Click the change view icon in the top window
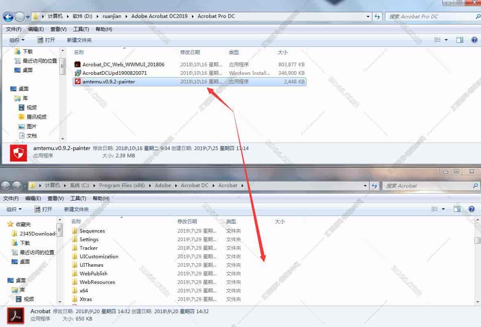Viewport: 481px width, 327px height. coord(437,40)
